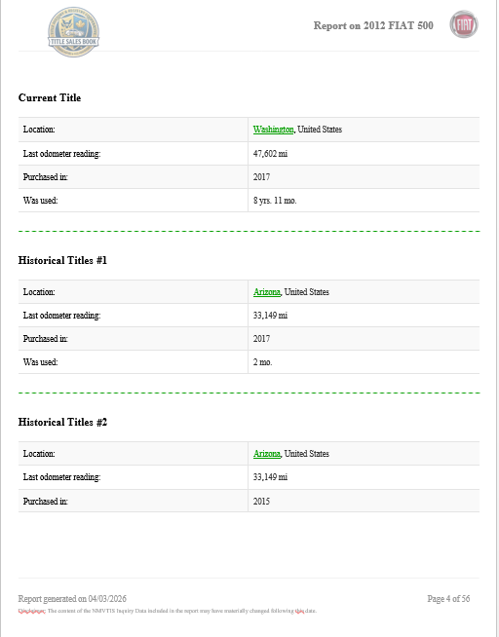499x637 pixels.
Task: Click the Historical Titles #2 heading
Action: pyautogui.click(x=62, y=422)
